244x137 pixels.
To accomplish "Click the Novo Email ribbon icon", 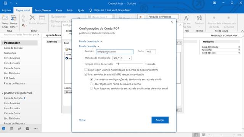I will click(5, 18).
